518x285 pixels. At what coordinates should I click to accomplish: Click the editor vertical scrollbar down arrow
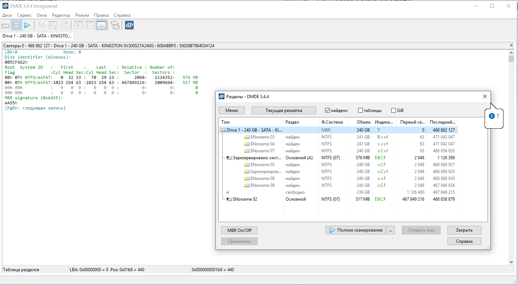pyautogui.click(x=511, y=262)
